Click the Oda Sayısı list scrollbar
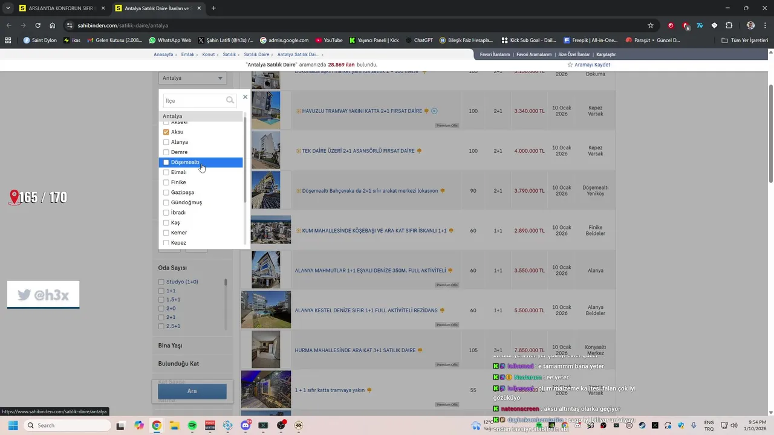The width and height of the screenshot is (774, 435). tap(226, 282)
